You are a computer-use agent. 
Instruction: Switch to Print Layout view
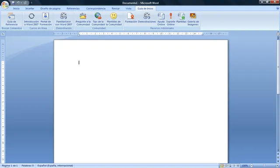pyautogui.click(x=222, y=166)
